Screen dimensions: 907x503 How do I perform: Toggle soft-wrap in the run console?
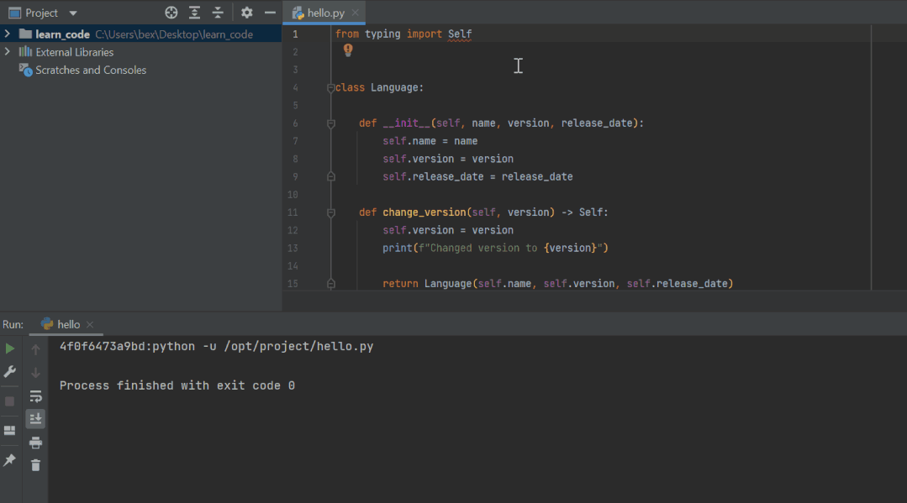coord(35,396)
